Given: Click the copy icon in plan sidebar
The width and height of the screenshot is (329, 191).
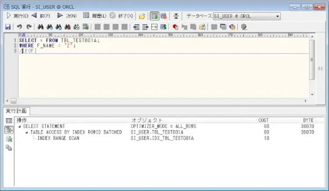Looking at the screenshot, I should 9,148.
